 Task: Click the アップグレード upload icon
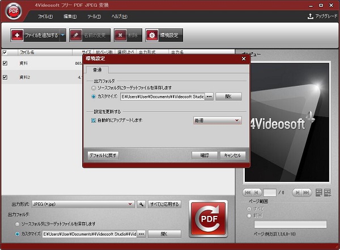(x=311, y=17)
